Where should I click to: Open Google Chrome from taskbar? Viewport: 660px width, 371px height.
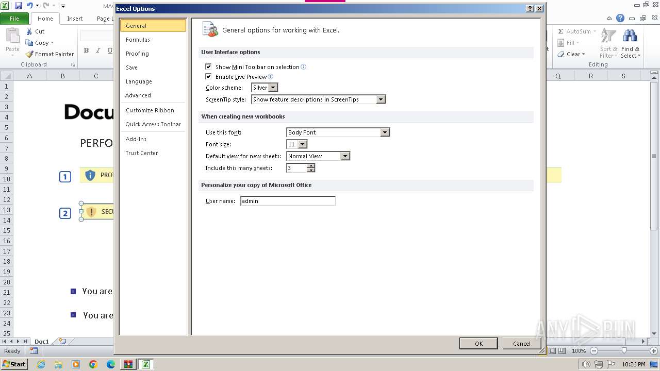pos(93,364)
